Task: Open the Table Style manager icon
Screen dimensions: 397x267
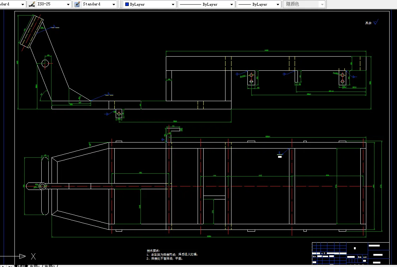Action: pos(77,4)
